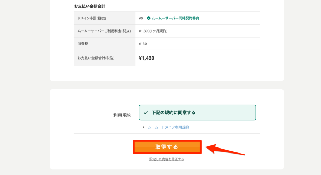
Task: Click the red arrow annotation
Action: pos(225,149)
